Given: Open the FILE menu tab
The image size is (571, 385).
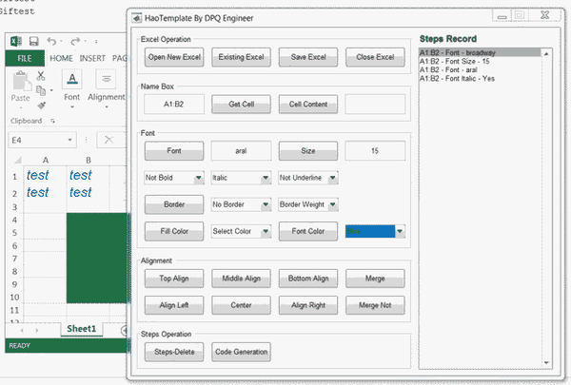Looking at the screenshot, I should pos(25,58).
